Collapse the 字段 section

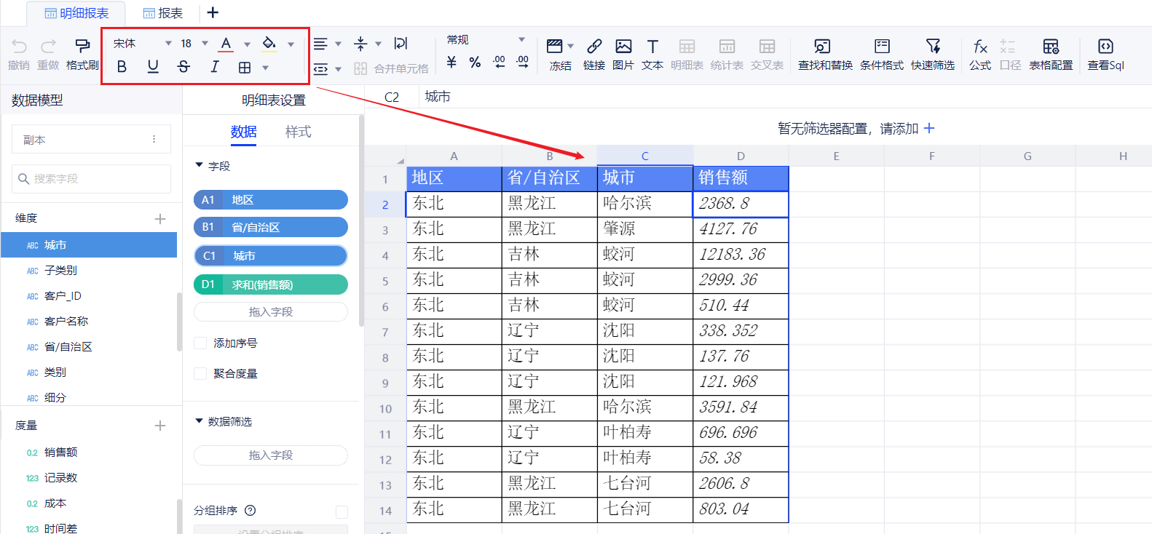[x=200, y=166]
